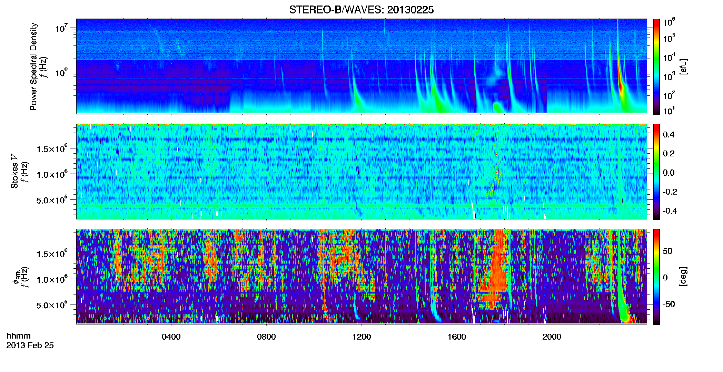723x372 pixels.
Task: Click the 1600 time tick label
Action: pyautogui.click(x=457, y=337)
